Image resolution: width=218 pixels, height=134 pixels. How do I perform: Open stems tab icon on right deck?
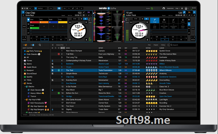point(189,24)
